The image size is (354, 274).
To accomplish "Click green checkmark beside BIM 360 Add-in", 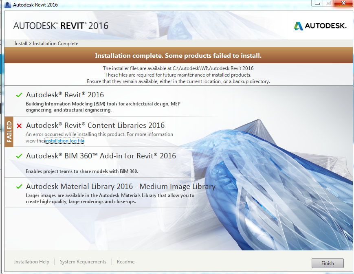I will coord(19,156).
